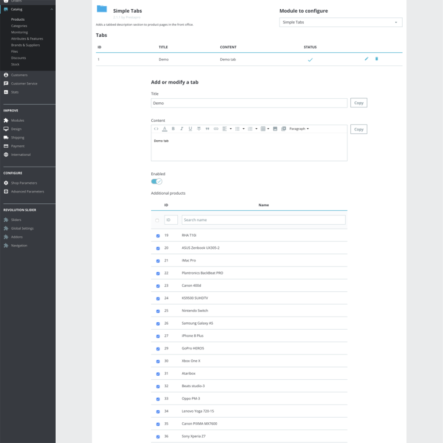
Task: Open the Customers sidebar section
Action: pyautogui.click(x=19, y=75)
